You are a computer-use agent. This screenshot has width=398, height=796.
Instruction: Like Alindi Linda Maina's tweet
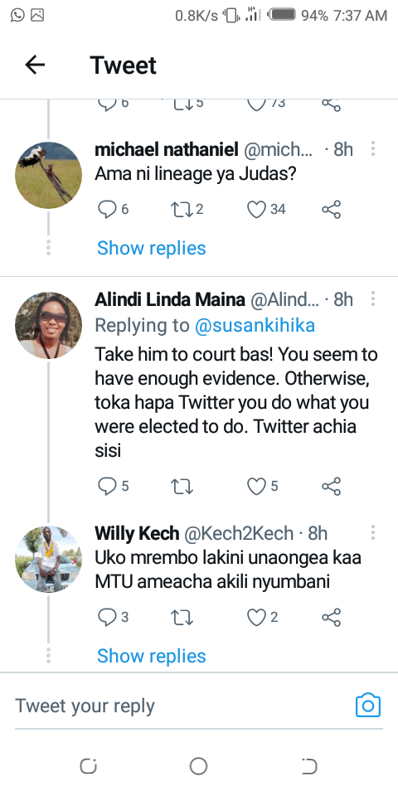pos(257,487)
